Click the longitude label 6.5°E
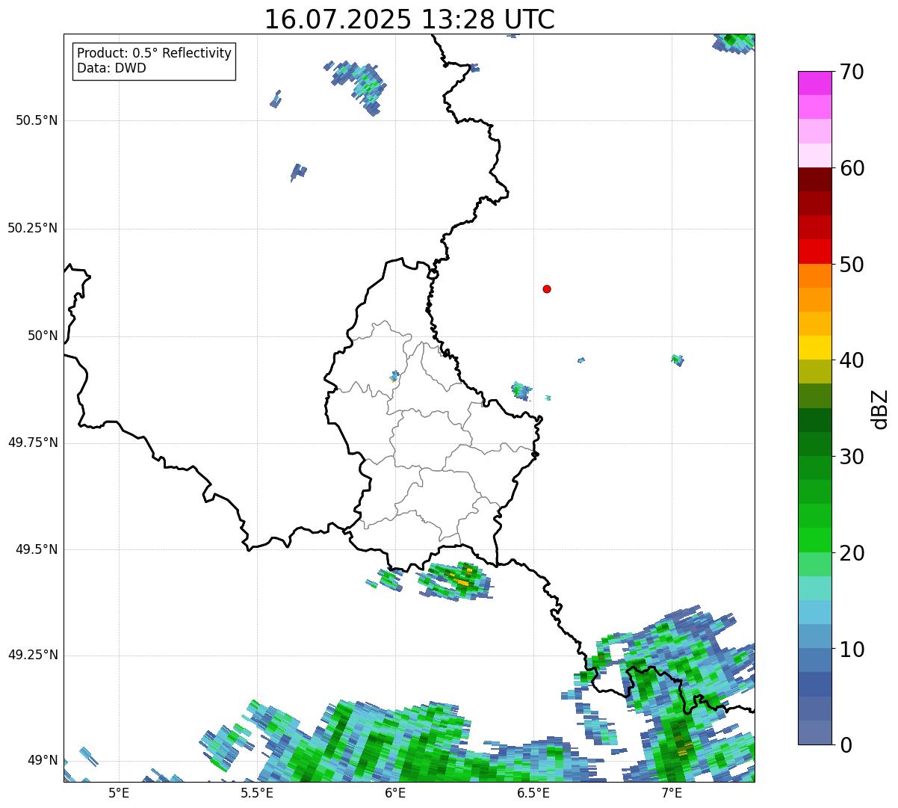The image size is (898, 808). (x=533, y=793)
